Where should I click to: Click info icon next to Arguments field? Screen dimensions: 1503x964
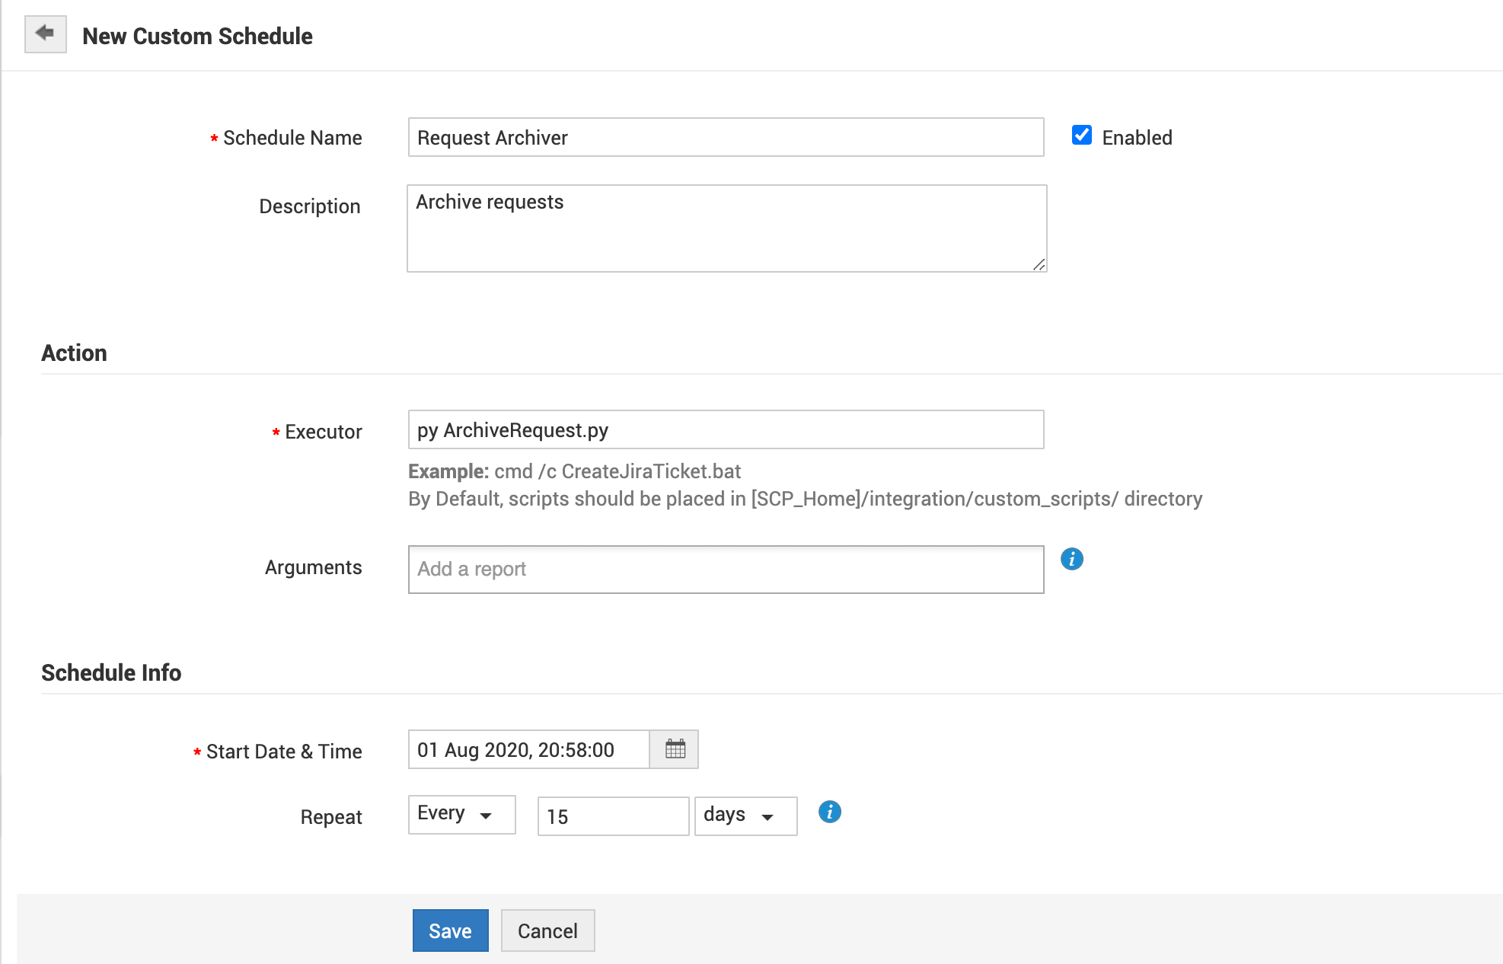point(1071,560)
